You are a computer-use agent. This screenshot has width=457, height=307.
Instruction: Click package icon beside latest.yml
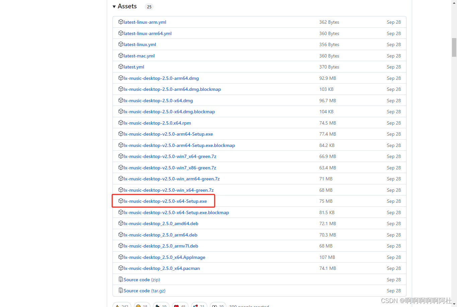[x=121, y=66]
